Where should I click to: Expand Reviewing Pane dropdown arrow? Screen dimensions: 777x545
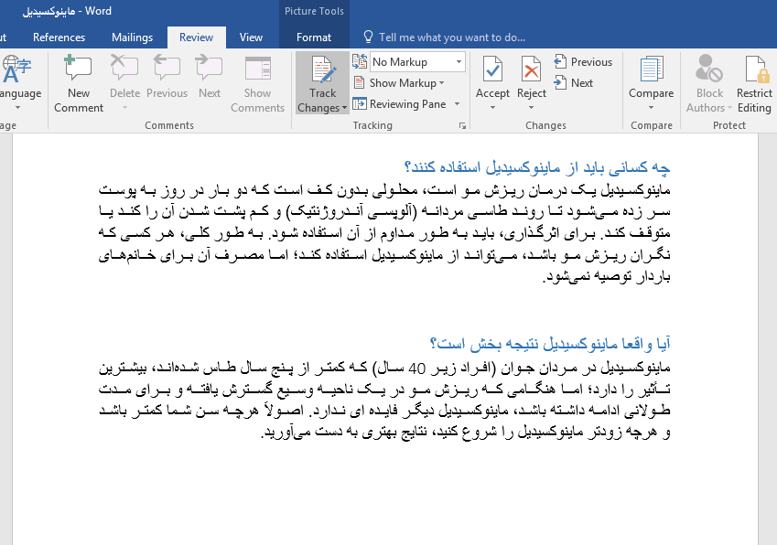coord(457,104)
